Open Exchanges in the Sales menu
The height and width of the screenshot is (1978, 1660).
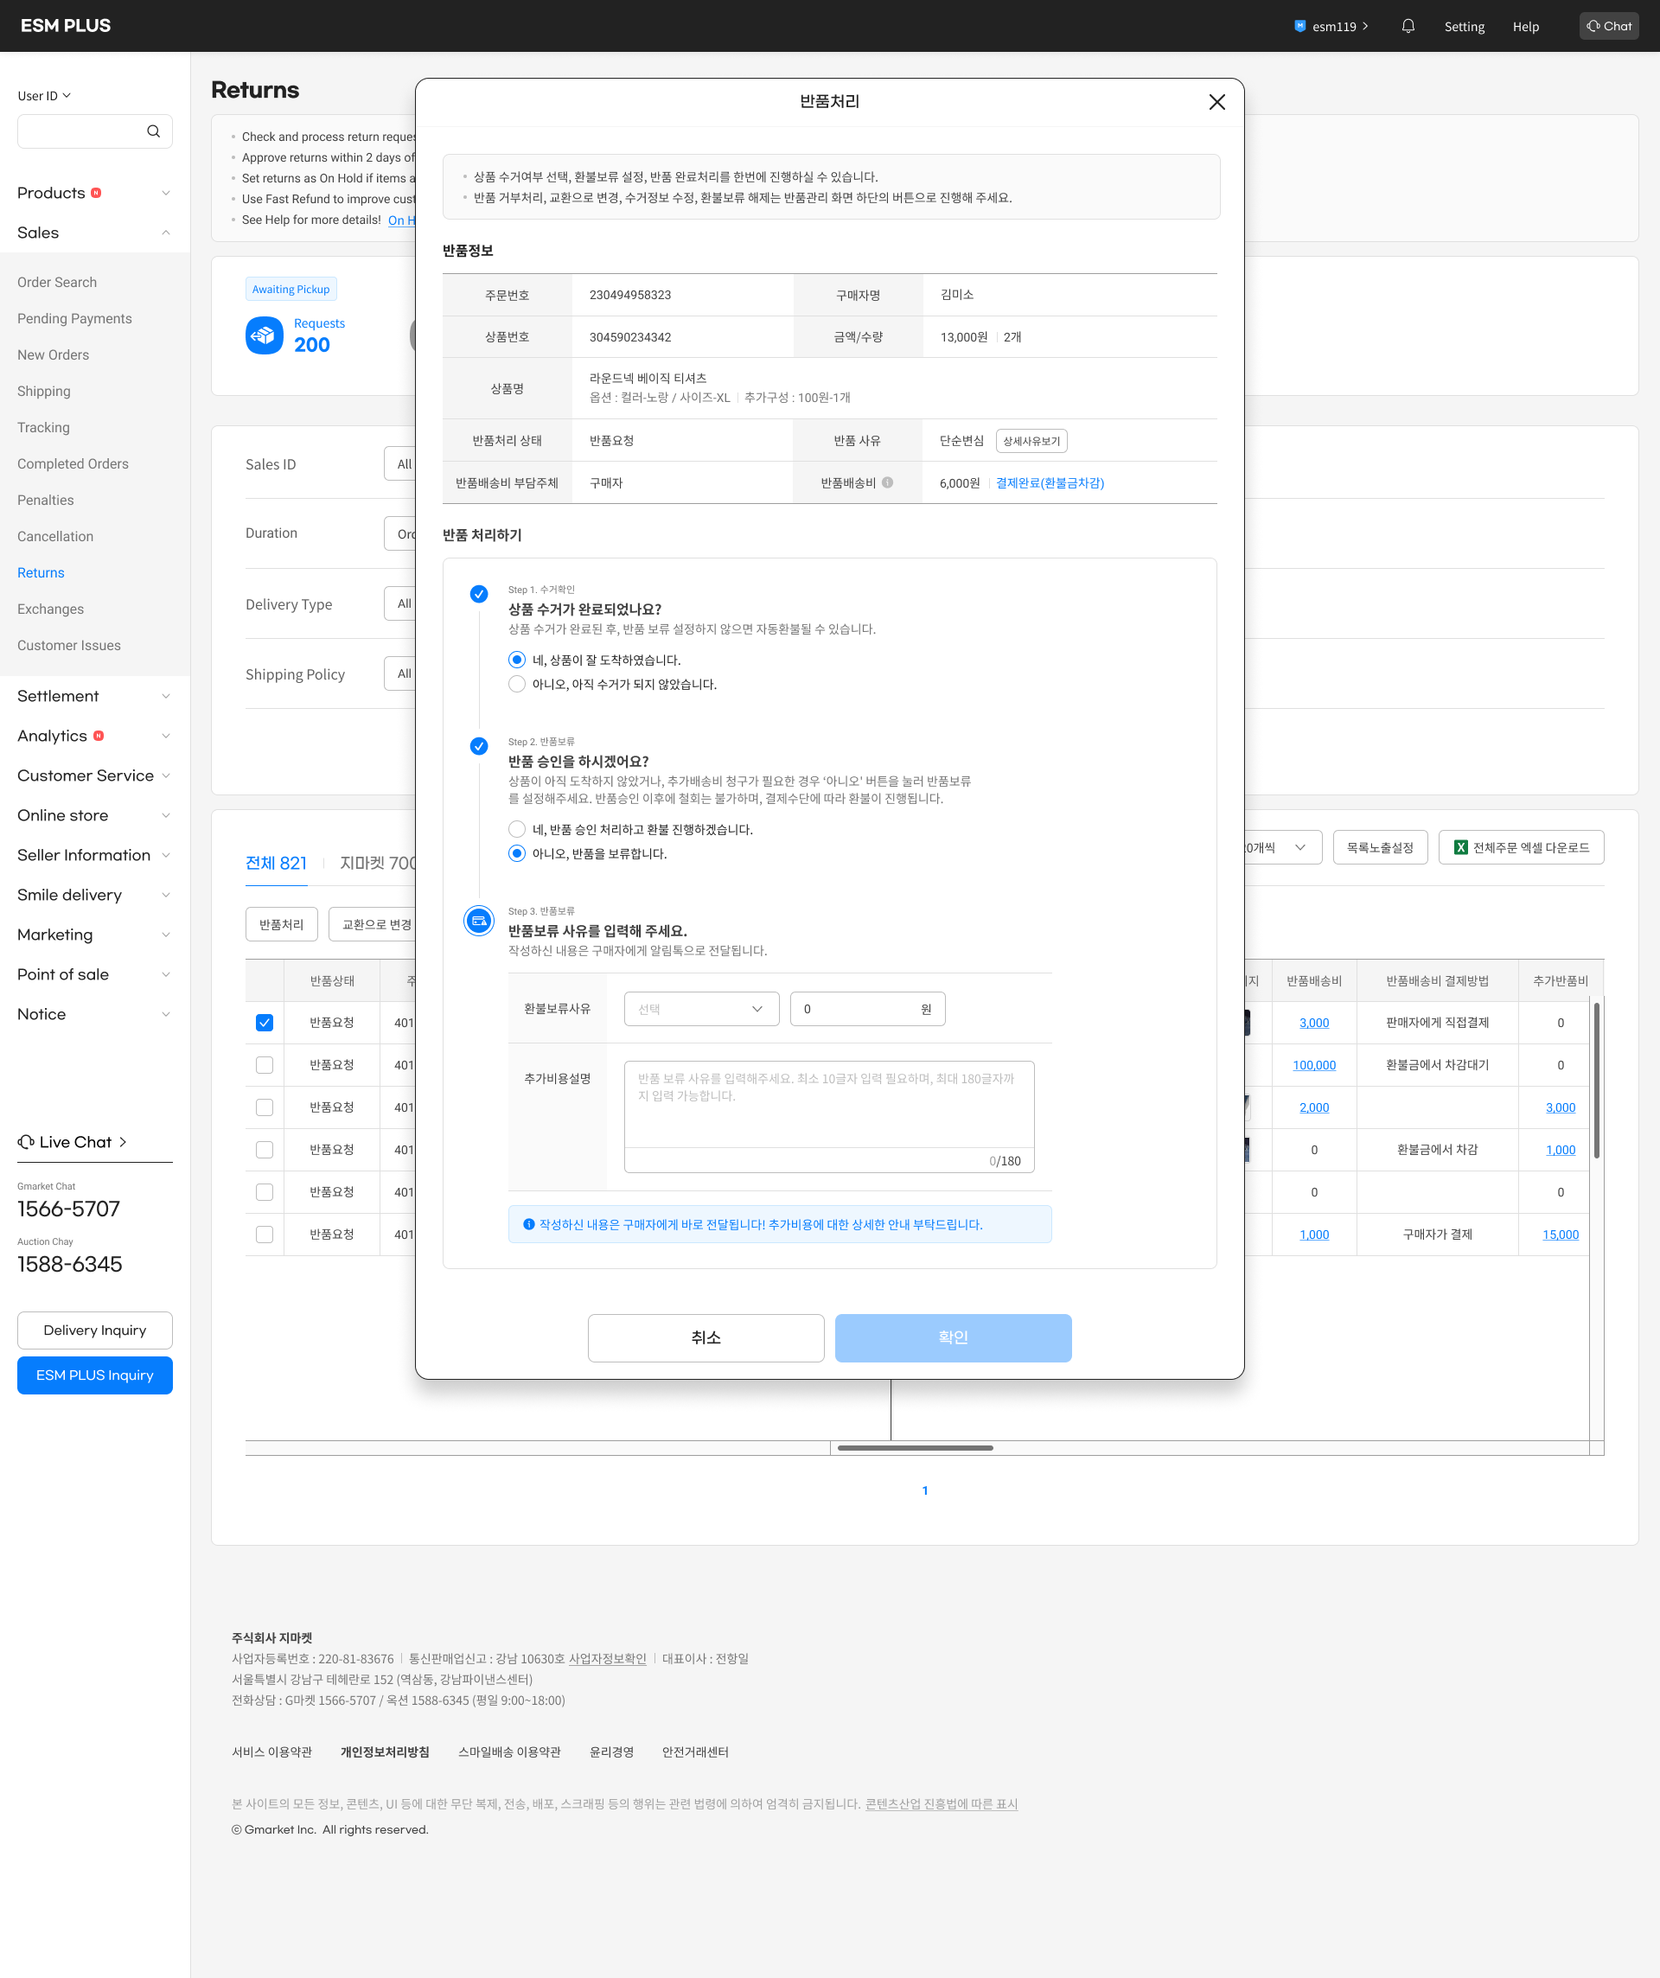(51, 609)
